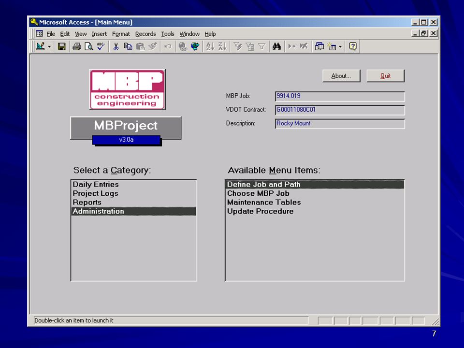Select Reports category
The image size is (464, 348).
[134, 203]
